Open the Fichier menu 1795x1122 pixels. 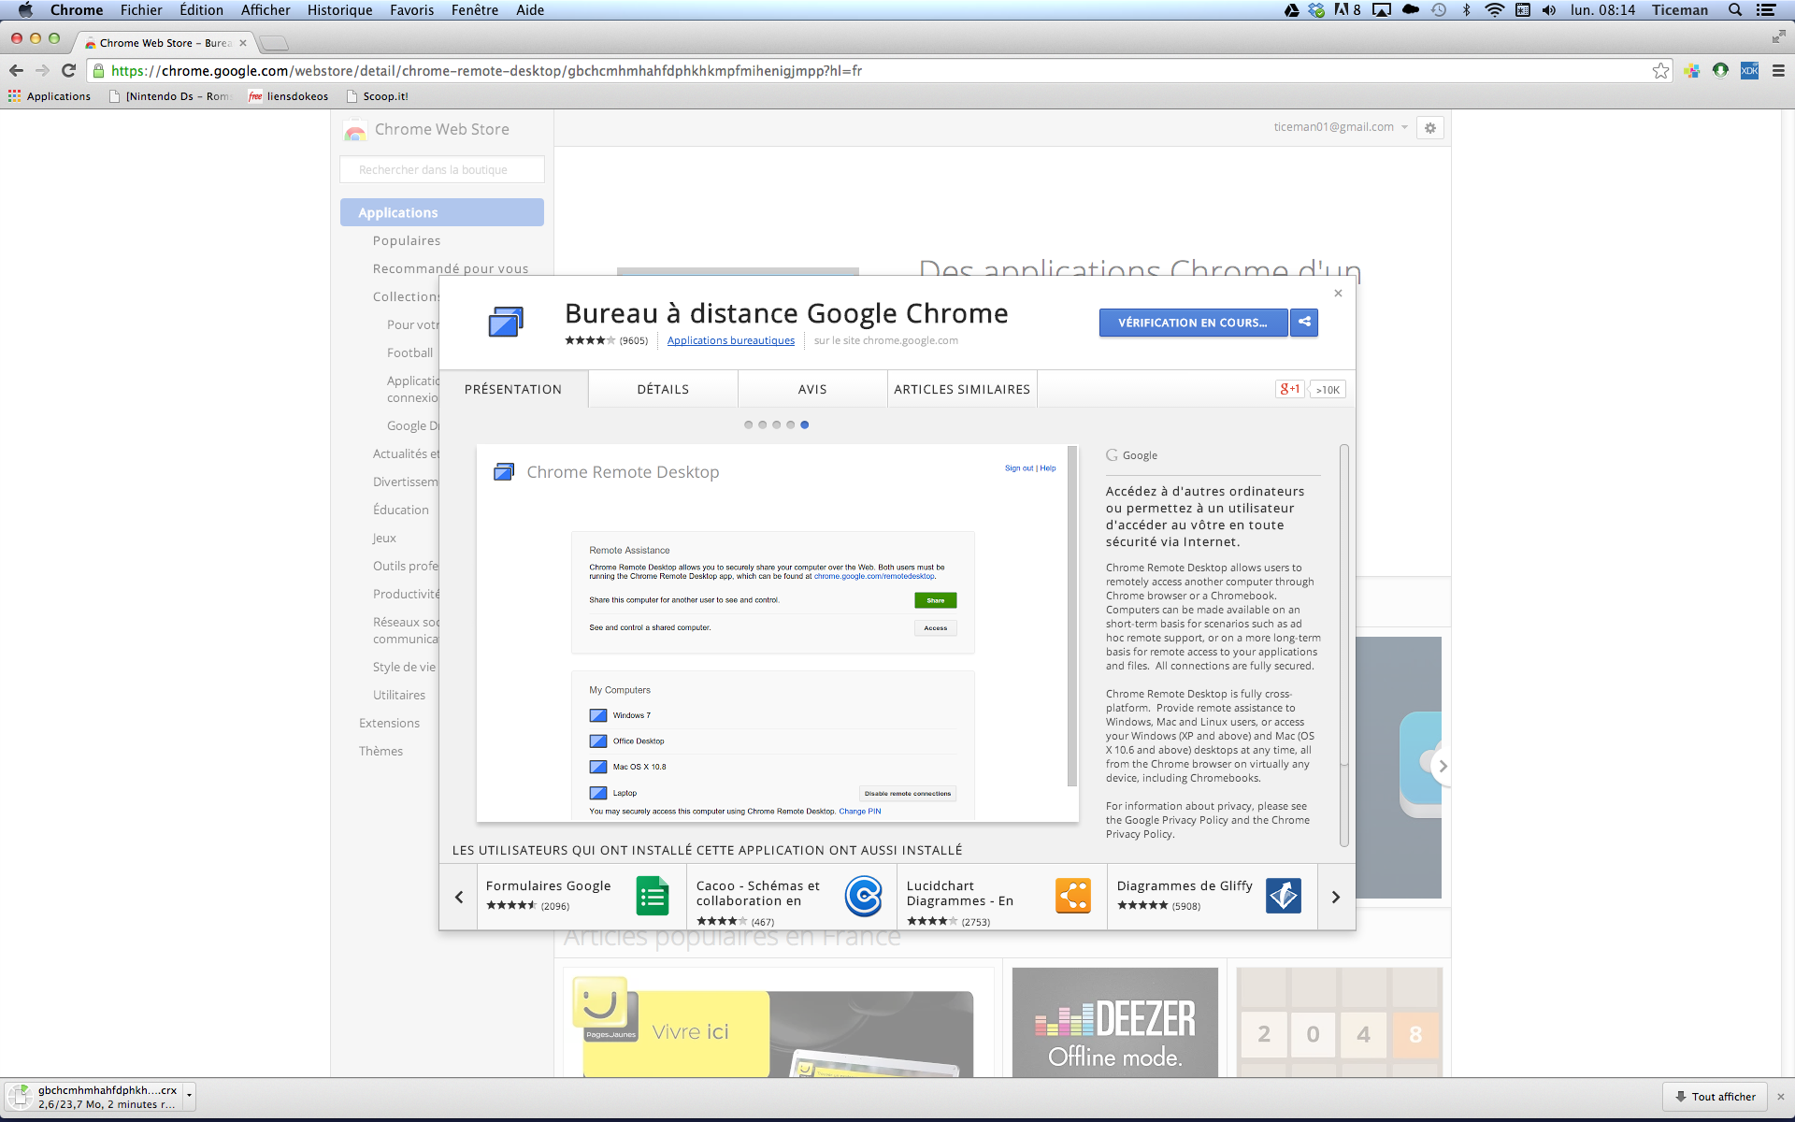(x=141, y=10)
